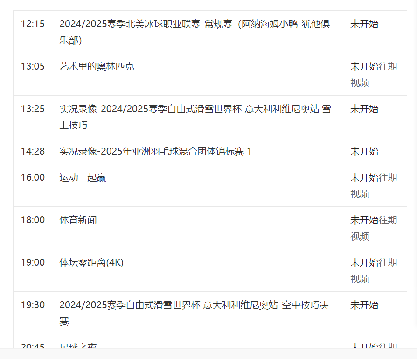Select the 北美冰球职业联赛-常规赛 program title
This screenshot has height=359, width=417.
[x=195, y=32]
